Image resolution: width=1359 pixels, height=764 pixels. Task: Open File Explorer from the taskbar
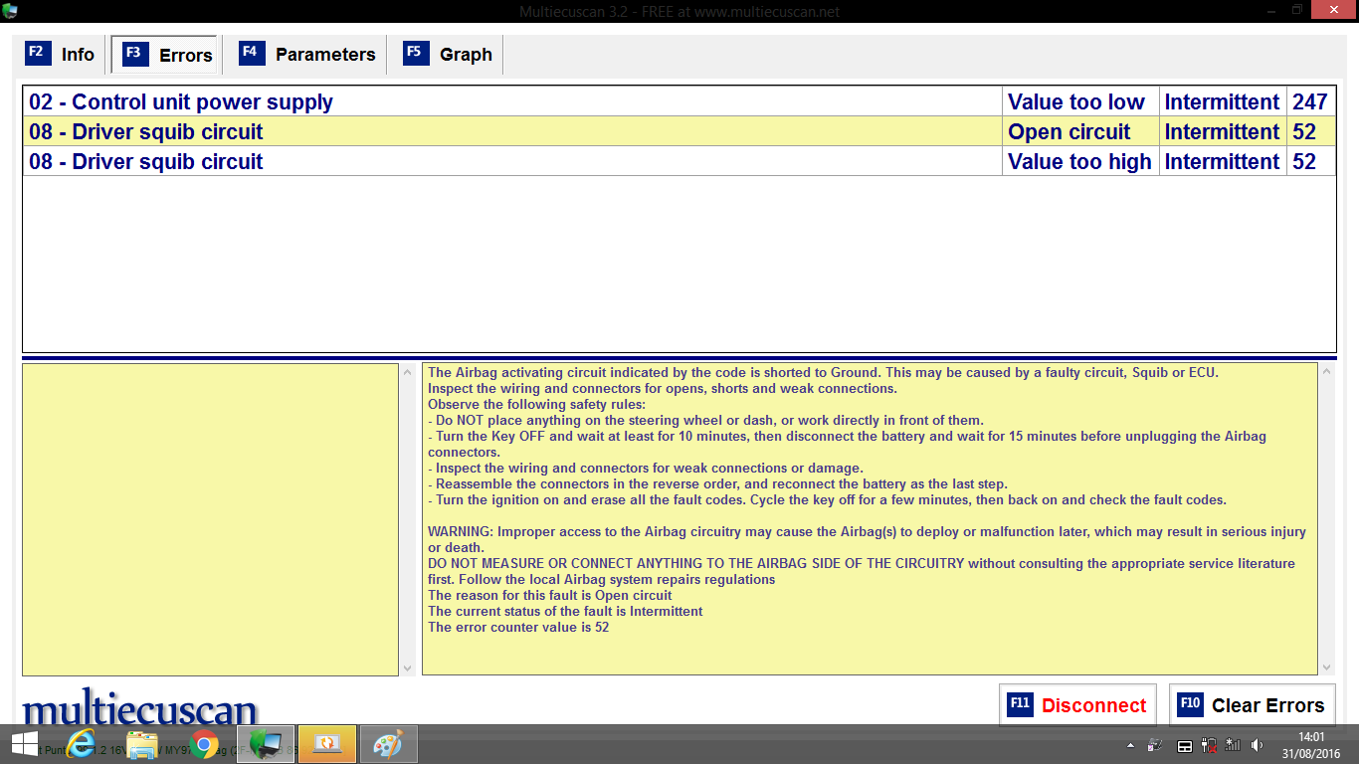tap(143, 744)
